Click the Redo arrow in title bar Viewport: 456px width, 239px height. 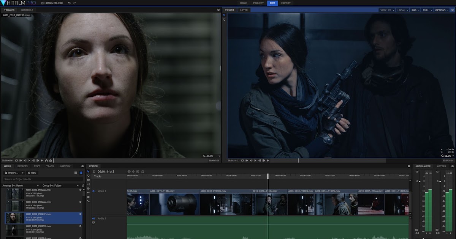pos(74,3)
